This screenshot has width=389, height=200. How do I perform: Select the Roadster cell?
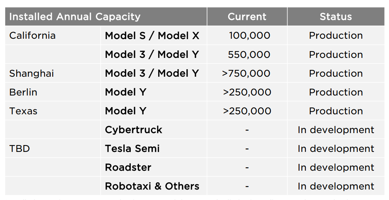click(x=128, y=167)
